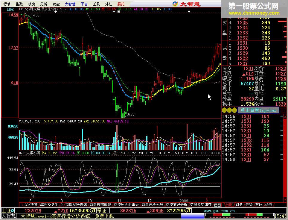Switch to the 走势 panel tab
Screen dimensions: 288x220
click(x=249, y=204)
